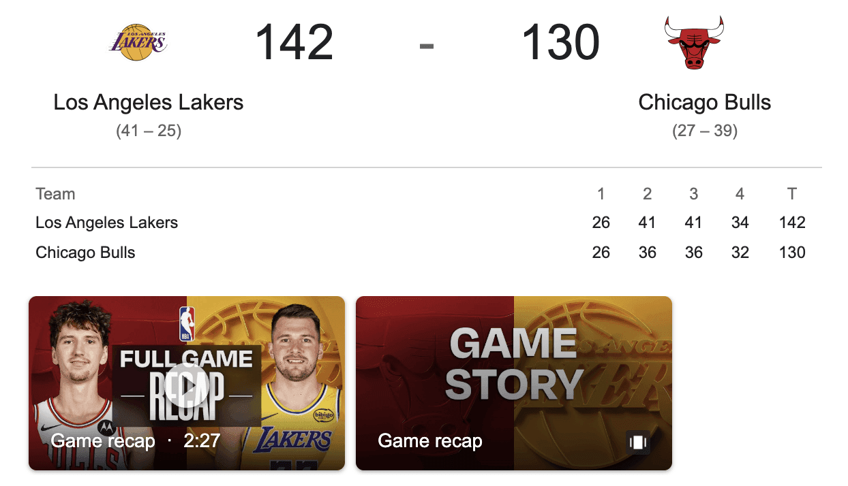Click the Lakers final score 142
Viewport: 848px width, 486px height.
click(x=294, y=42)
